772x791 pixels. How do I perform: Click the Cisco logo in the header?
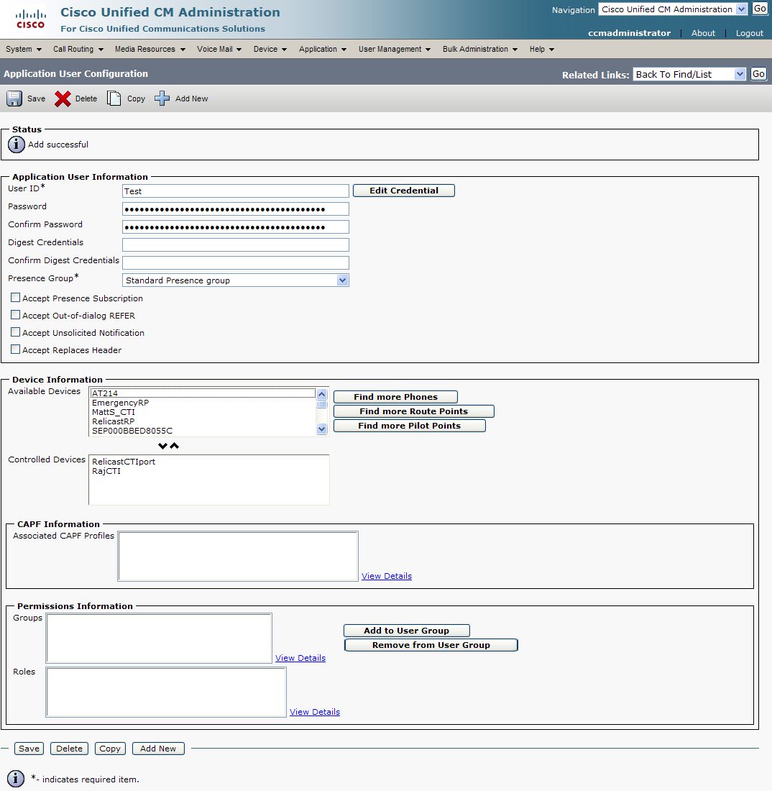[x=29, y=19]
